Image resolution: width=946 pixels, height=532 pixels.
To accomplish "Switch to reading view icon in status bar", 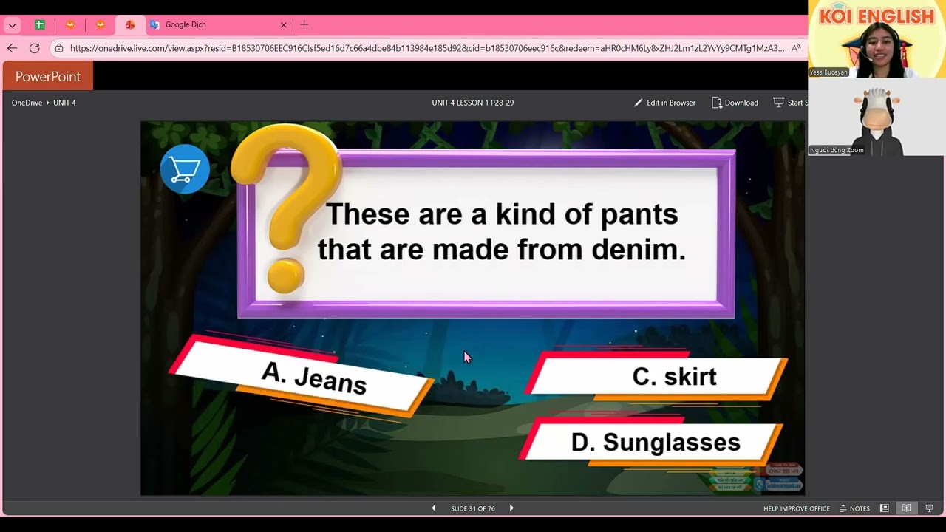I will pos(906,508).
